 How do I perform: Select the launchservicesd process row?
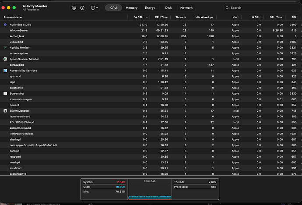tap(151, 117)
